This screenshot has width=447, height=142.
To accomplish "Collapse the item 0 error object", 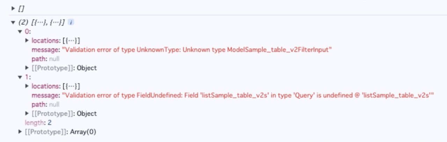I will (x=20, y=31).
